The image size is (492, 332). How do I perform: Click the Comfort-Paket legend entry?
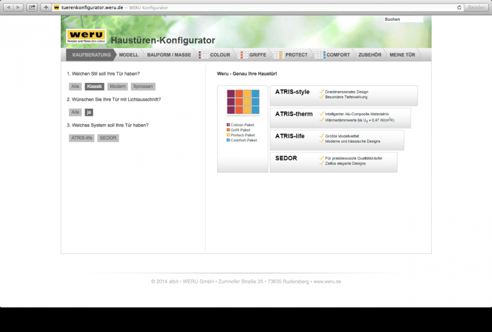click(x=242, y=140)
